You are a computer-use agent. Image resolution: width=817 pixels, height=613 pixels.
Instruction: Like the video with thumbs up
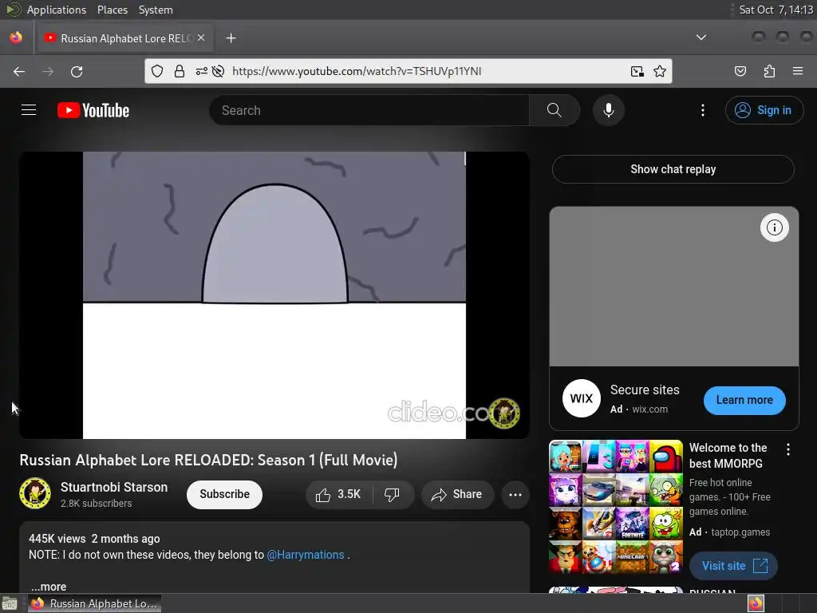[x=338, y=494]
